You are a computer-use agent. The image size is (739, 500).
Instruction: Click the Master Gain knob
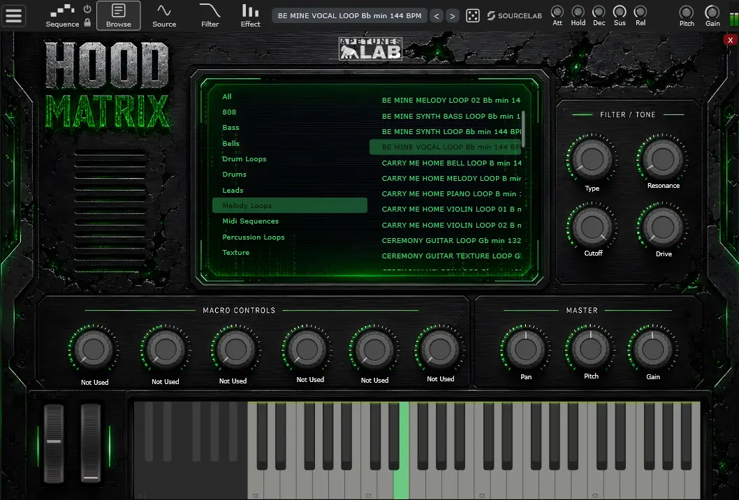653,349
